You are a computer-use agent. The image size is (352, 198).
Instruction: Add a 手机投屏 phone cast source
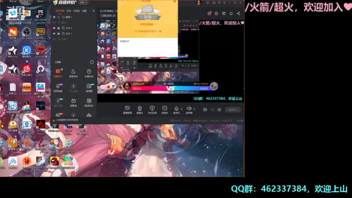pyautogui.click(x=152, y=110)
